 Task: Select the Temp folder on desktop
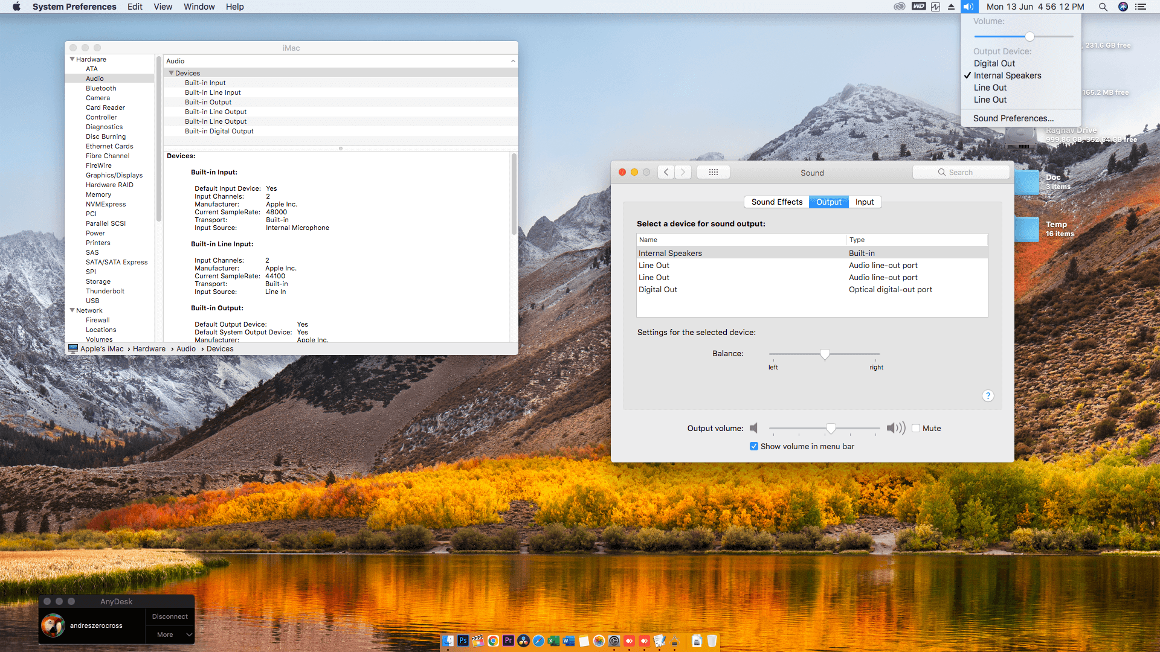[x=1027, y=229]
